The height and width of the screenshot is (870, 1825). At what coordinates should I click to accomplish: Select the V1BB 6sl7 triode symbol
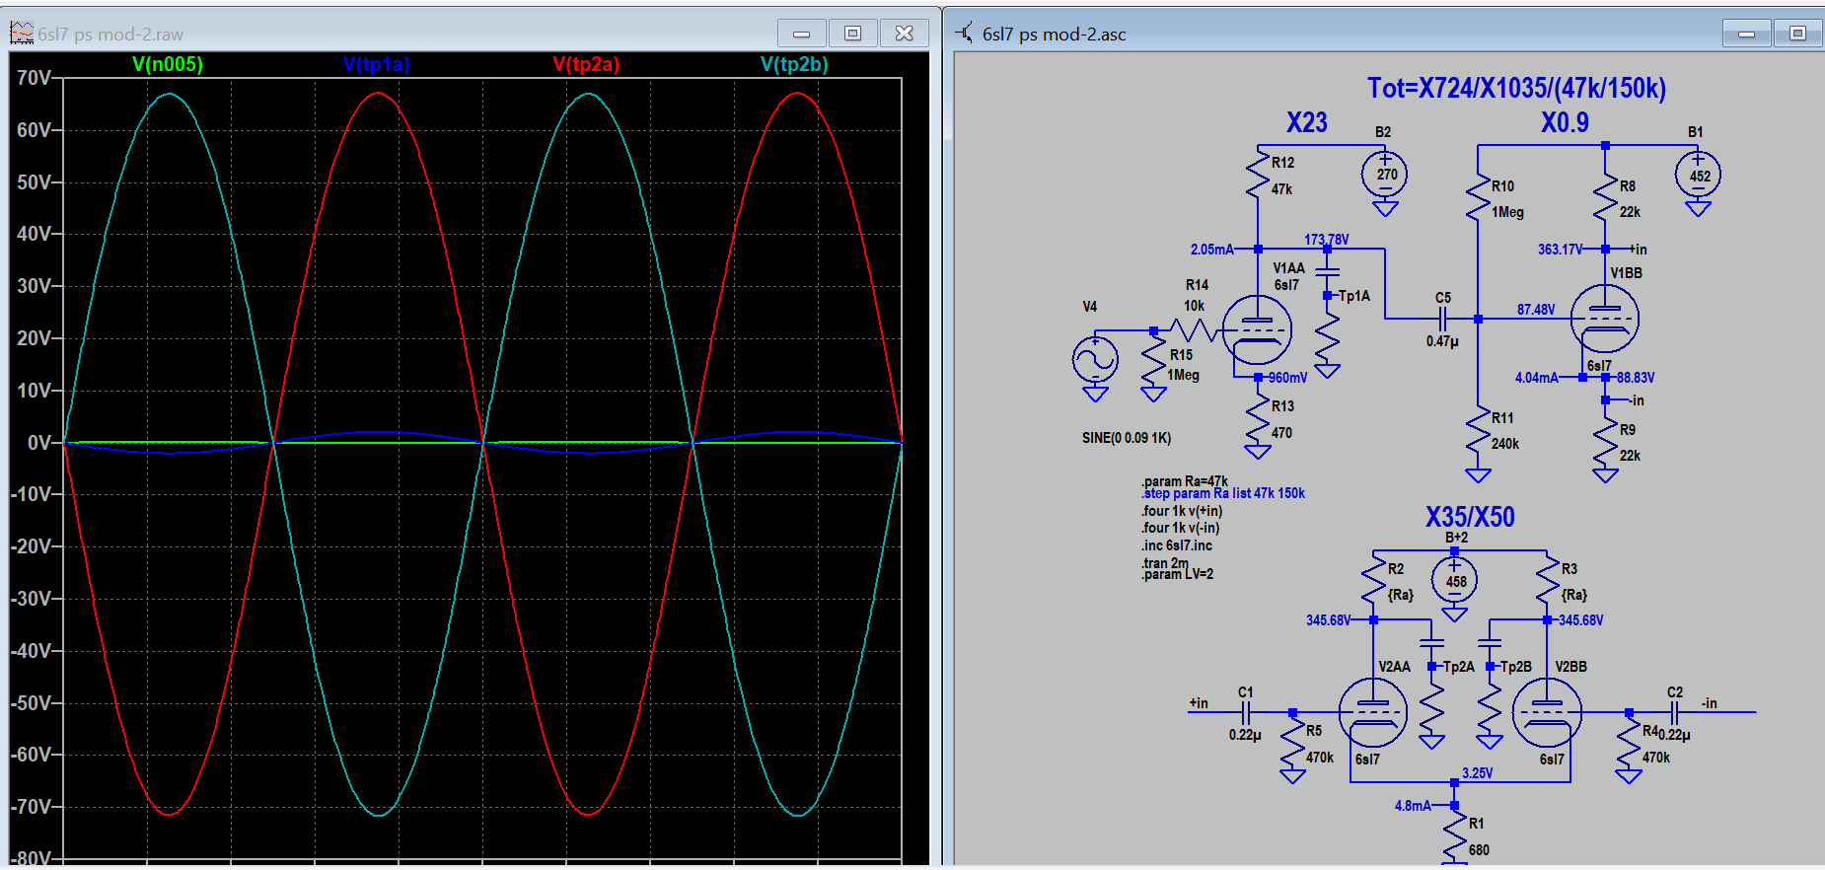coord(1604,319)
